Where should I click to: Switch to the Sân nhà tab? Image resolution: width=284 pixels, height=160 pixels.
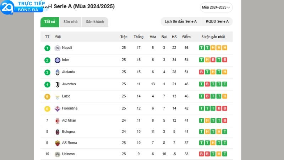tap(70, 22)
